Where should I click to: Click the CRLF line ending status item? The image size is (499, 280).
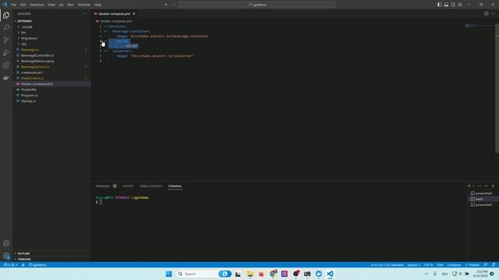(x=440, y=264)
